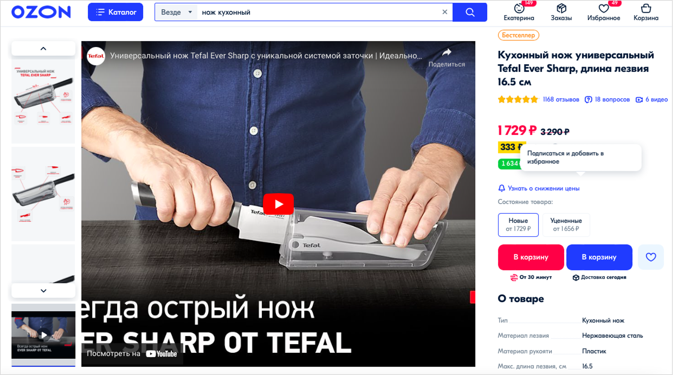The width and height of the screenshot is (673, 375).
Task: Submit search with magnifier icon
Action: coord(470,12)
